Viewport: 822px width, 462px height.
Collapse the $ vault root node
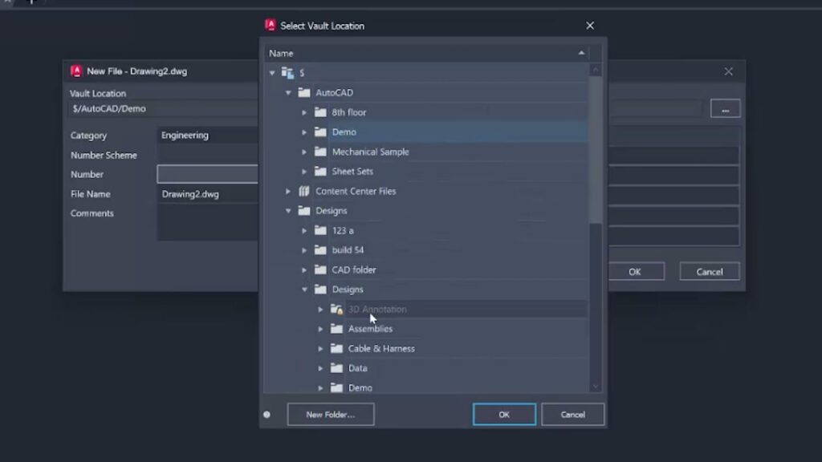tap(272, 73)
